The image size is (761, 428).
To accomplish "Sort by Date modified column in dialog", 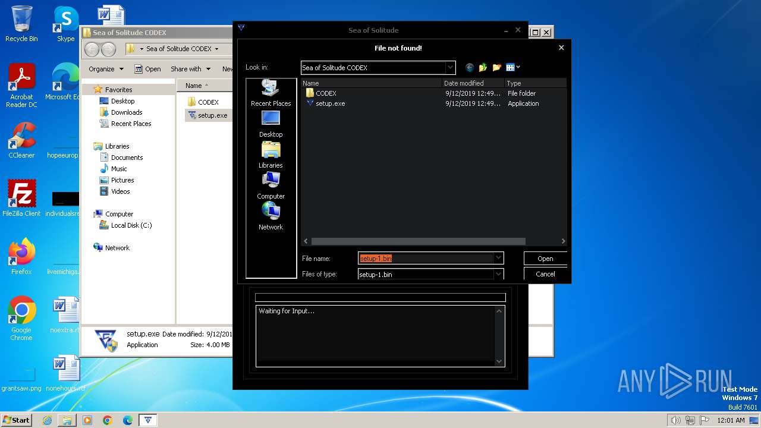I will click(473, 83).
